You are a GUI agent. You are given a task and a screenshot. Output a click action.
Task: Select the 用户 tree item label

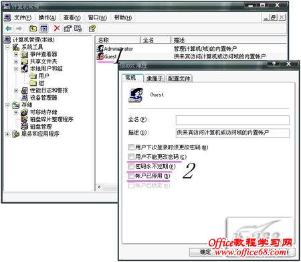click(x=43, y=76)
